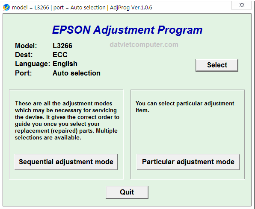The image size is (255, 209).
Task: Launch Particular adjustment mode
Action: tap(188, 162)
